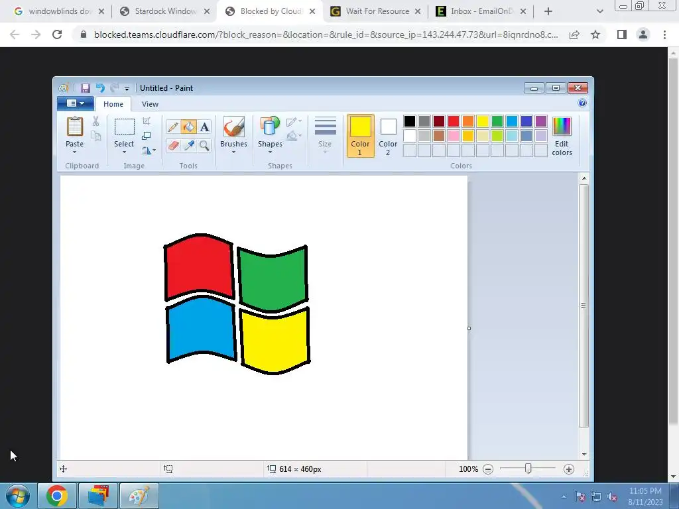
Task: Open the Windows Start button
Action: tap(18, 496)
